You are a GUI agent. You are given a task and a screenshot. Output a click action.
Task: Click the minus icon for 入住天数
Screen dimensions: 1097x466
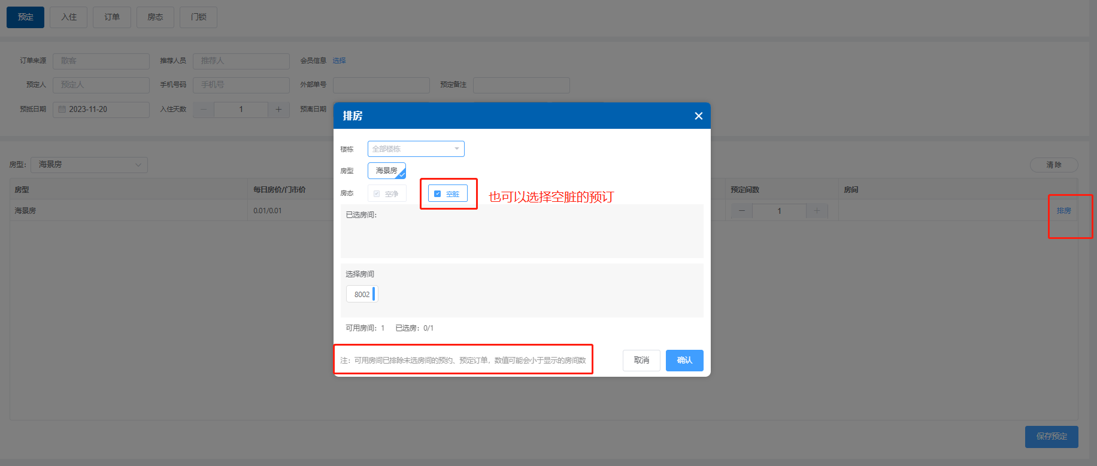pos(204,110)
